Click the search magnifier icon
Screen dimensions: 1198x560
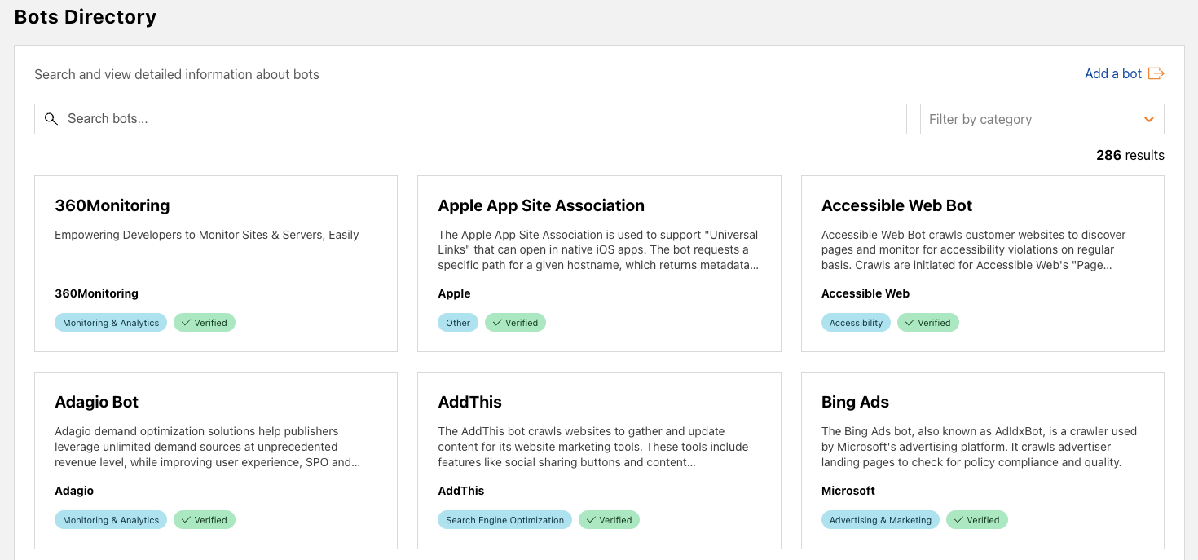pos(51,119)
